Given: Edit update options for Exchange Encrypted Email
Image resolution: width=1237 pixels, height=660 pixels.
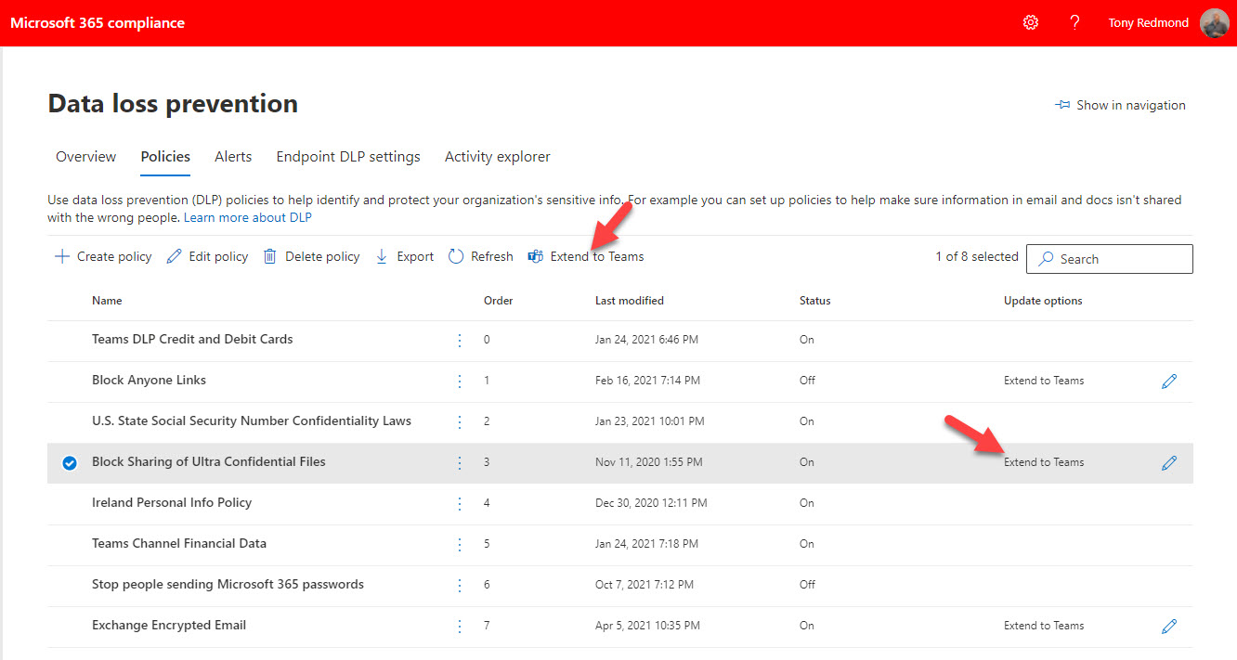Looking at the screenshot, I should click(x=1169, y=626).
